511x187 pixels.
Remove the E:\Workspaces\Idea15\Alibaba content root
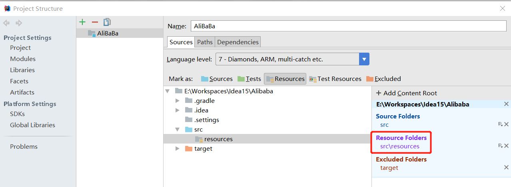[x=506, y=104]
